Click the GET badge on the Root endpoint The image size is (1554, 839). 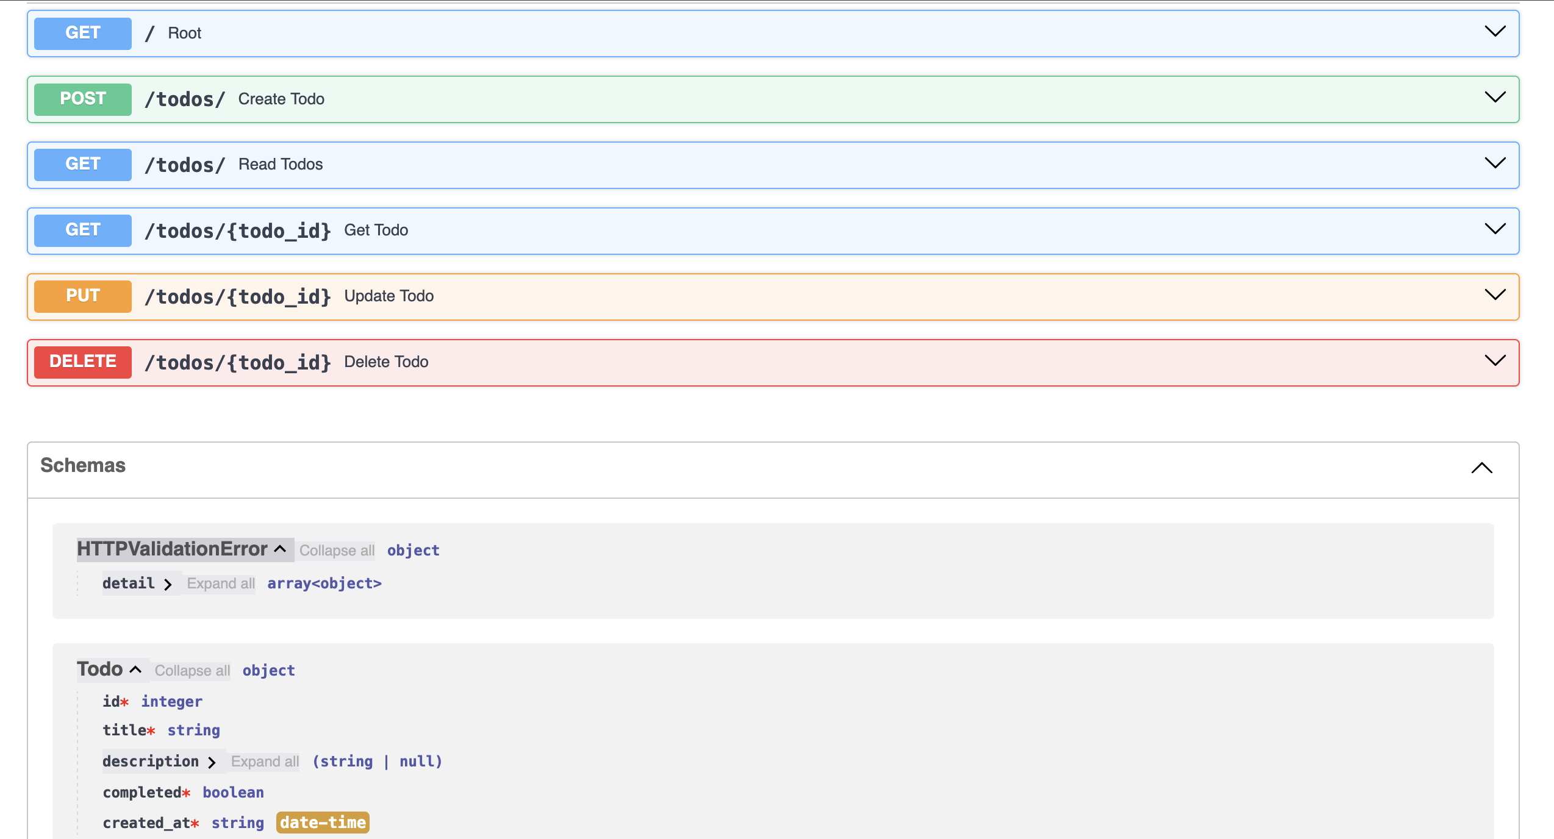coord(82,33)
